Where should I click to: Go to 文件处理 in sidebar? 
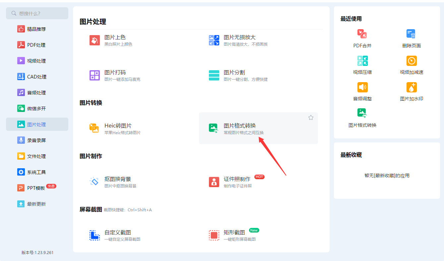(37, 156)
